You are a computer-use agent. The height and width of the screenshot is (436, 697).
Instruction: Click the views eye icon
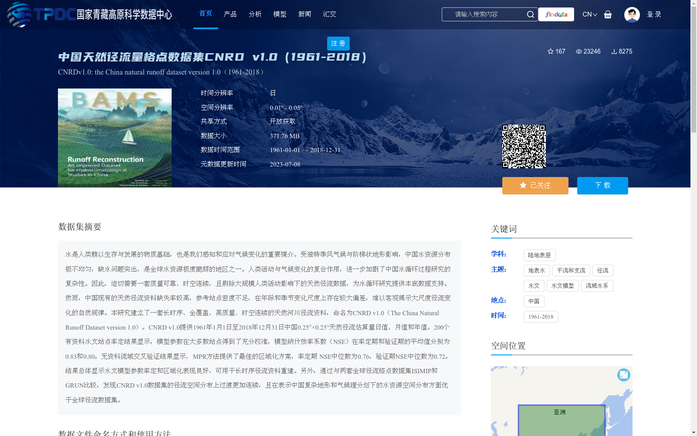point(579,51)
